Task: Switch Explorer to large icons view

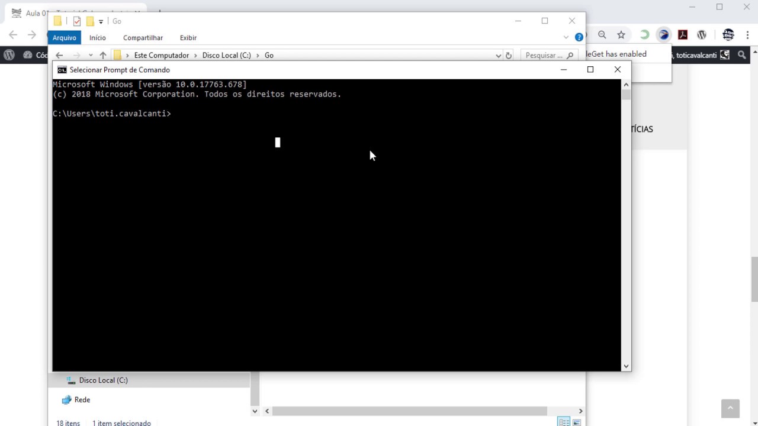Action: [x=576, y=422]
